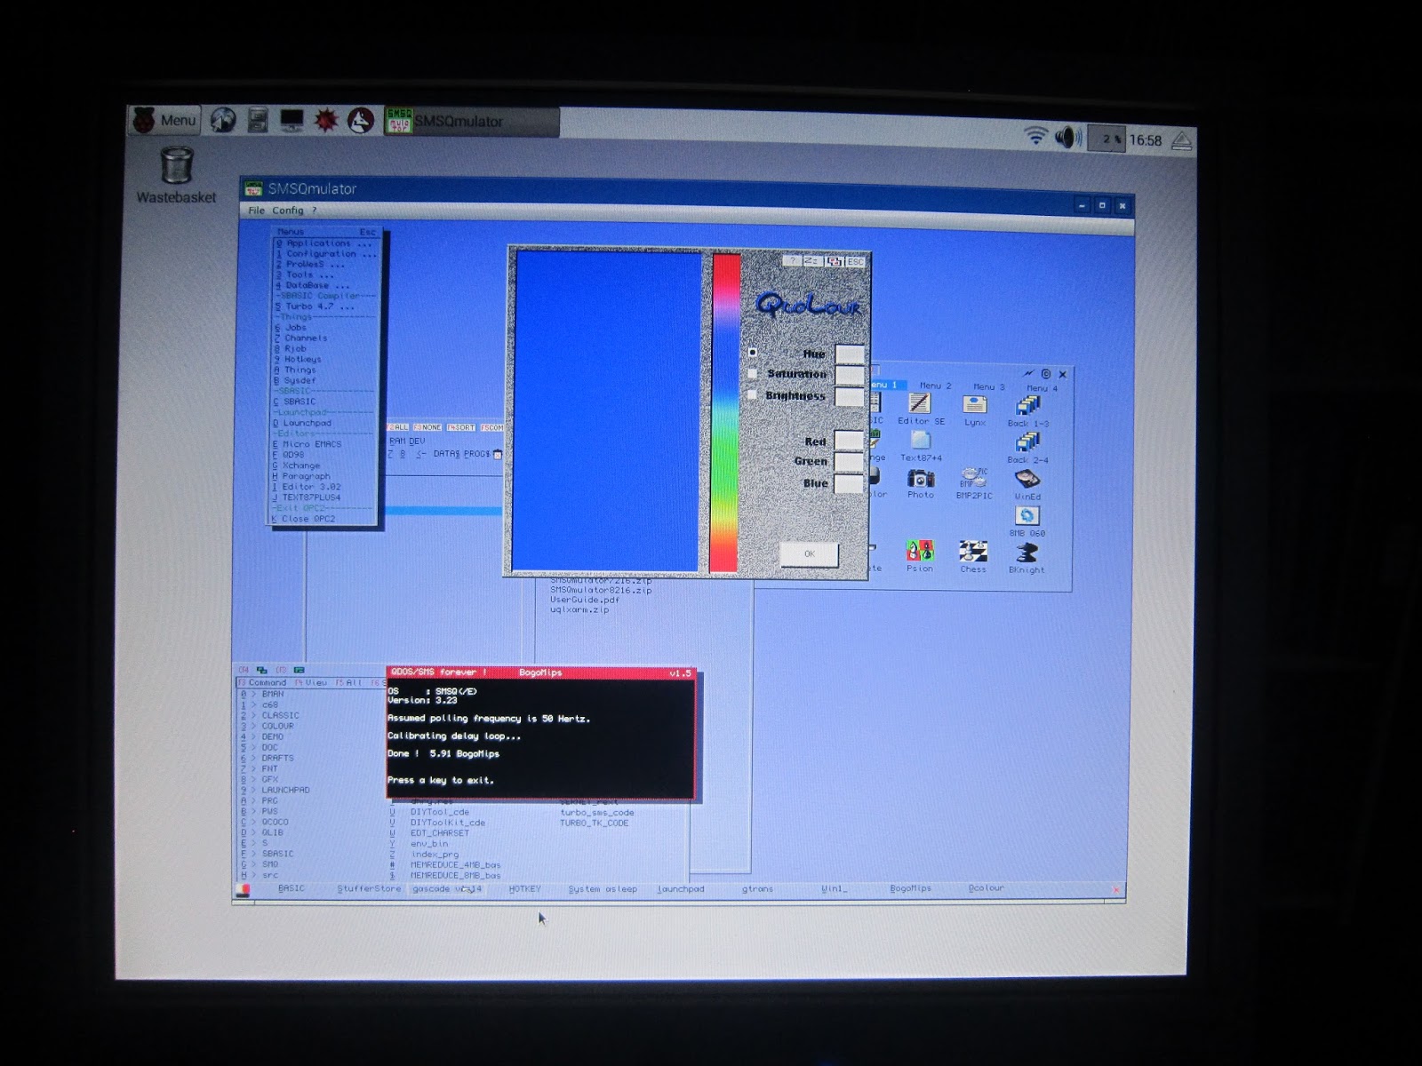Click the eject tray icon
Screen dimensions: 1422x1066
pos(1180,140)
